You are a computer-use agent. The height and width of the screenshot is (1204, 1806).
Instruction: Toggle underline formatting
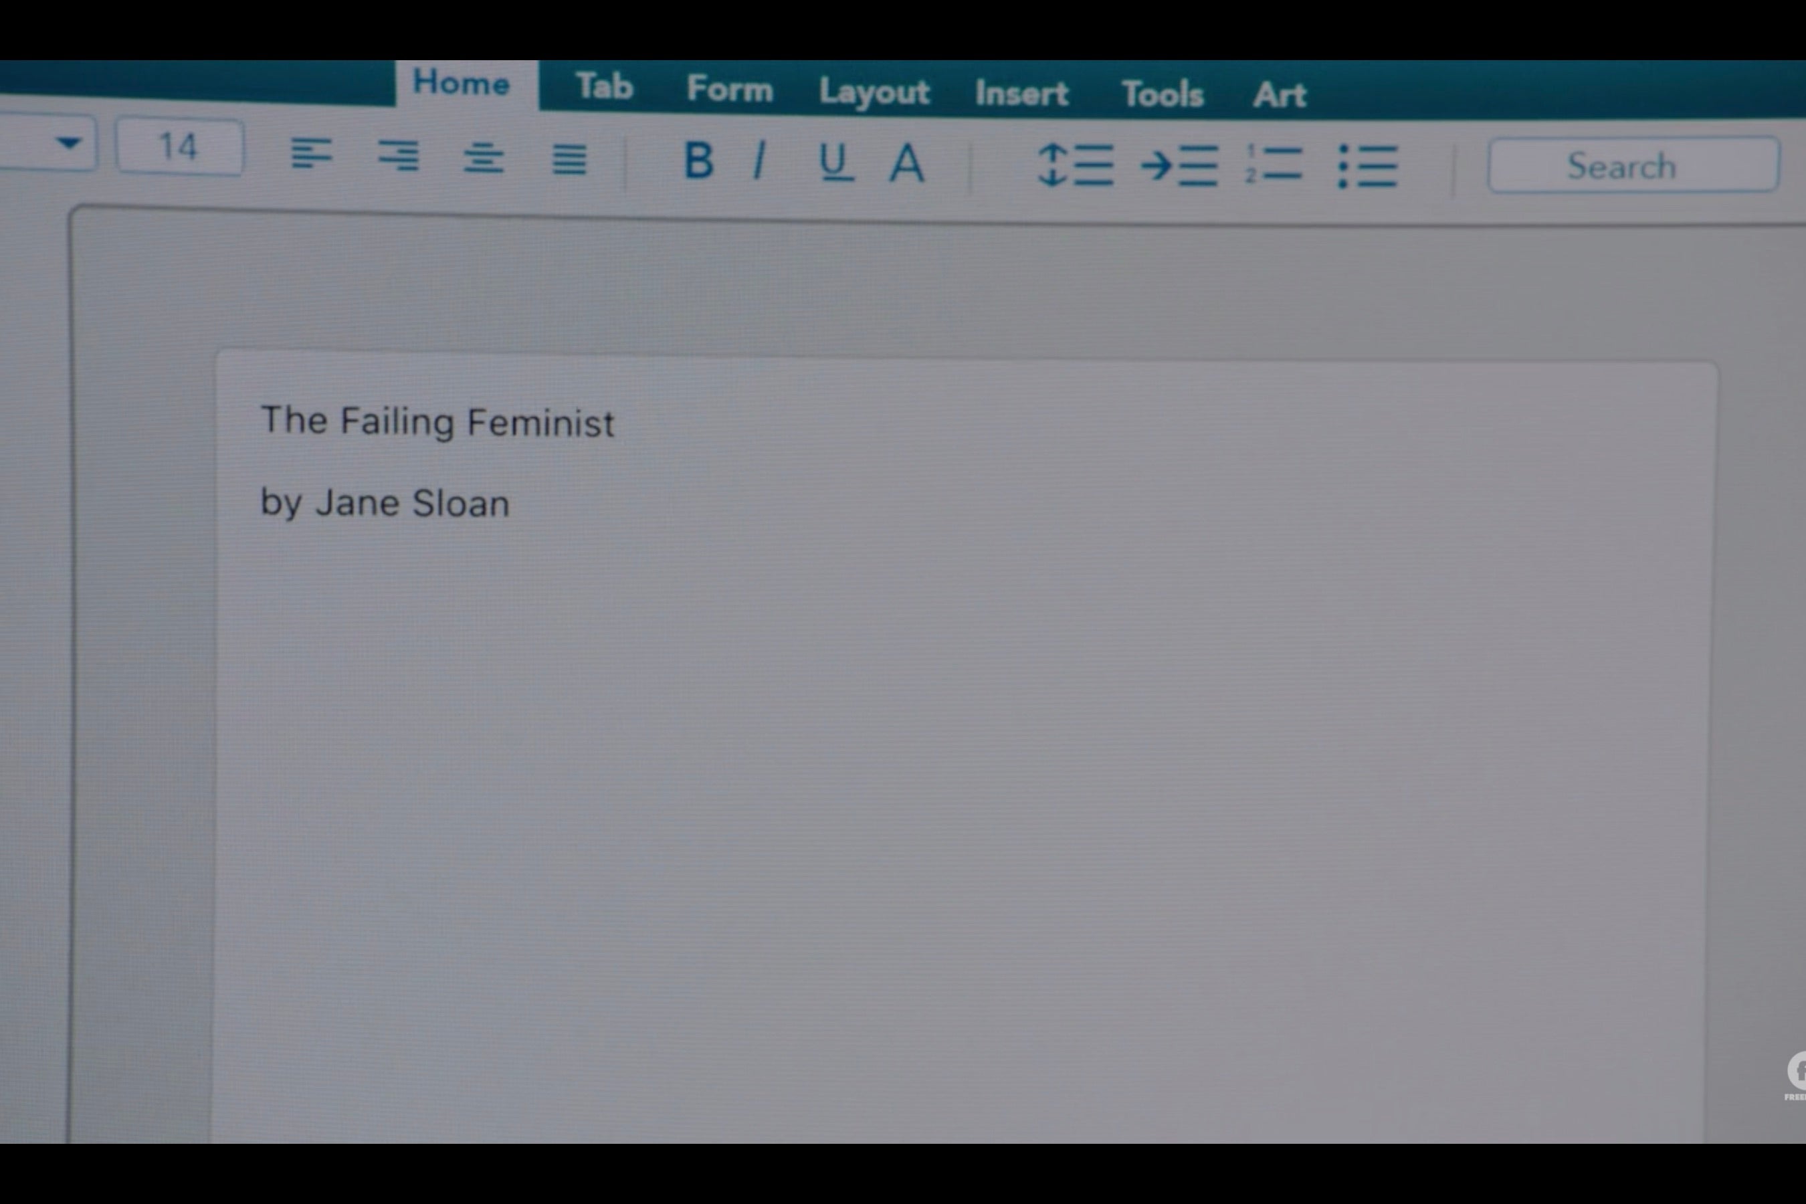(836, 163)
